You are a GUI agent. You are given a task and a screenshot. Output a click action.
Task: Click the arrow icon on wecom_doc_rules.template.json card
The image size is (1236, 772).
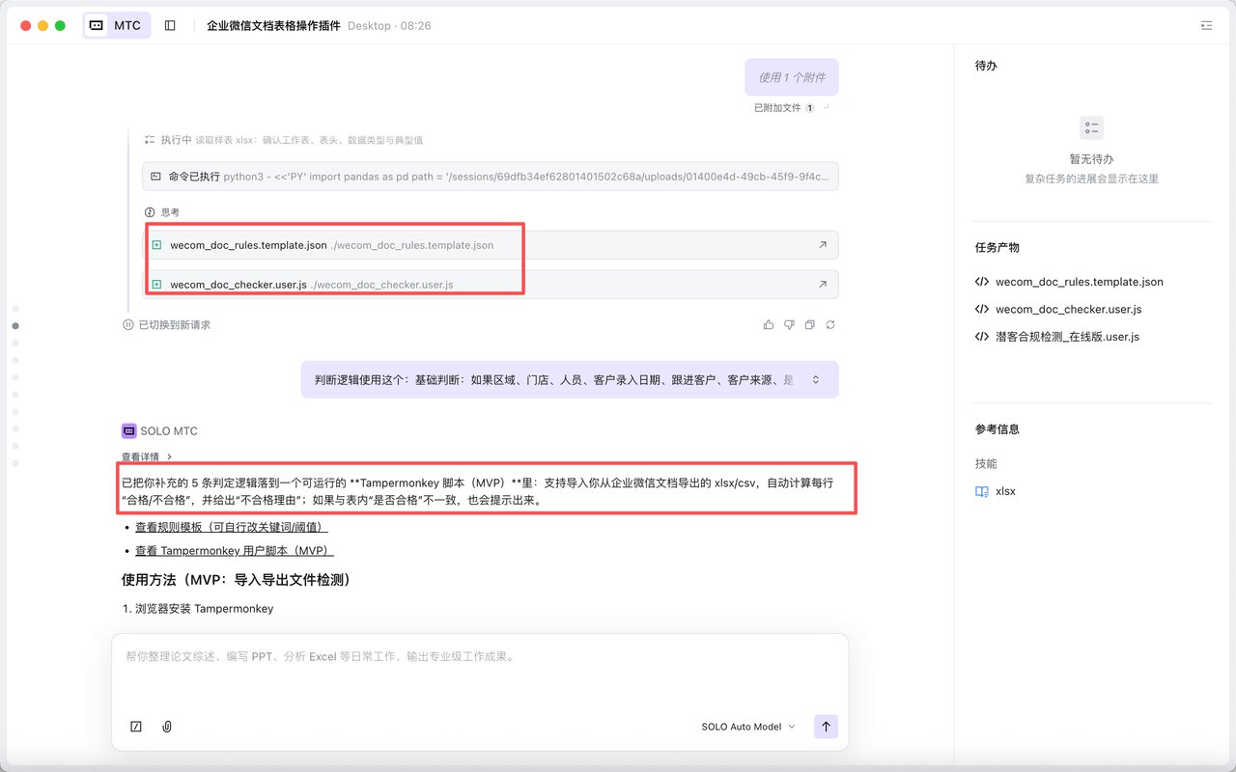tap(823, 245)
